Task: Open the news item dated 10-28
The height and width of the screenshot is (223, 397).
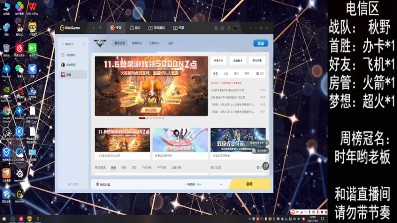Action: [238, 97]
